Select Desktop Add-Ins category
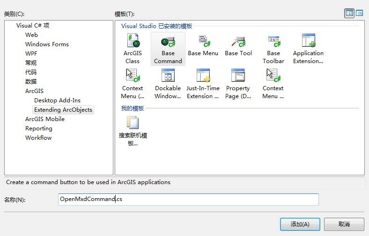This screenshot has height=236, width=369. click(57, 100)
